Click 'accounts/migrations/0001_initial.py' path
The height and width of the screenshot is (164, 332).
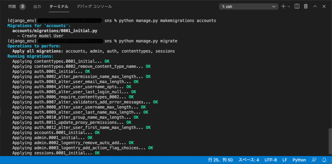coord(55,31)
